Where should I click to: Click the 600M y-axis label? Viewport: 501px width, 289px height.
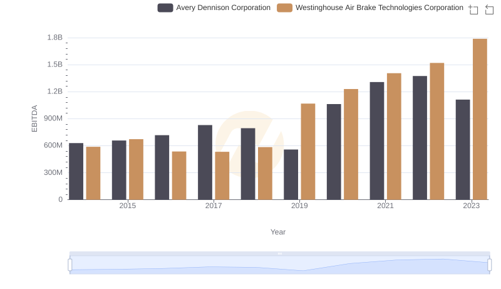point(53,145)
